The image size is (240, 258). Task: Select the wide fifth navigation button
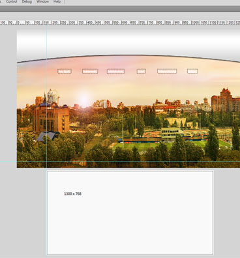167,71
